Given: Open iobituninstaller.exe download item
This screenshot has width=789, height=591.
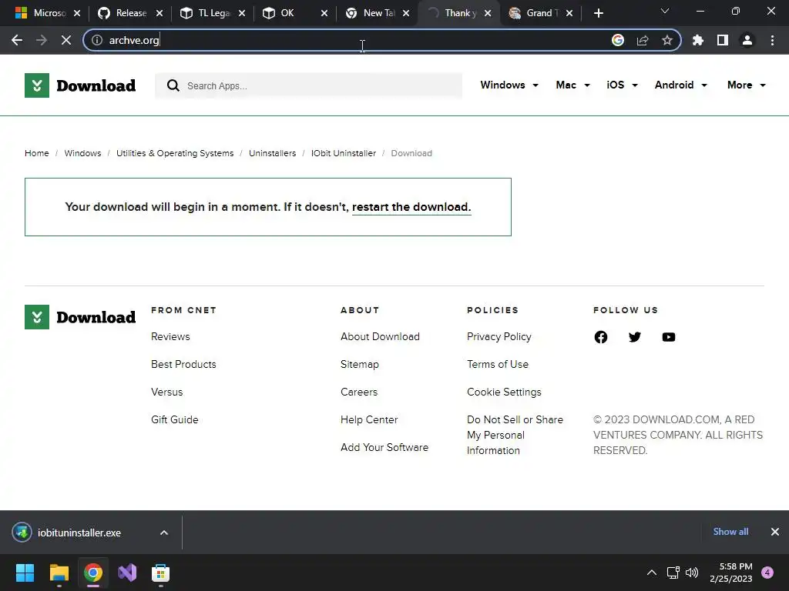Looking at the screenshot, I should pos(79,533).
